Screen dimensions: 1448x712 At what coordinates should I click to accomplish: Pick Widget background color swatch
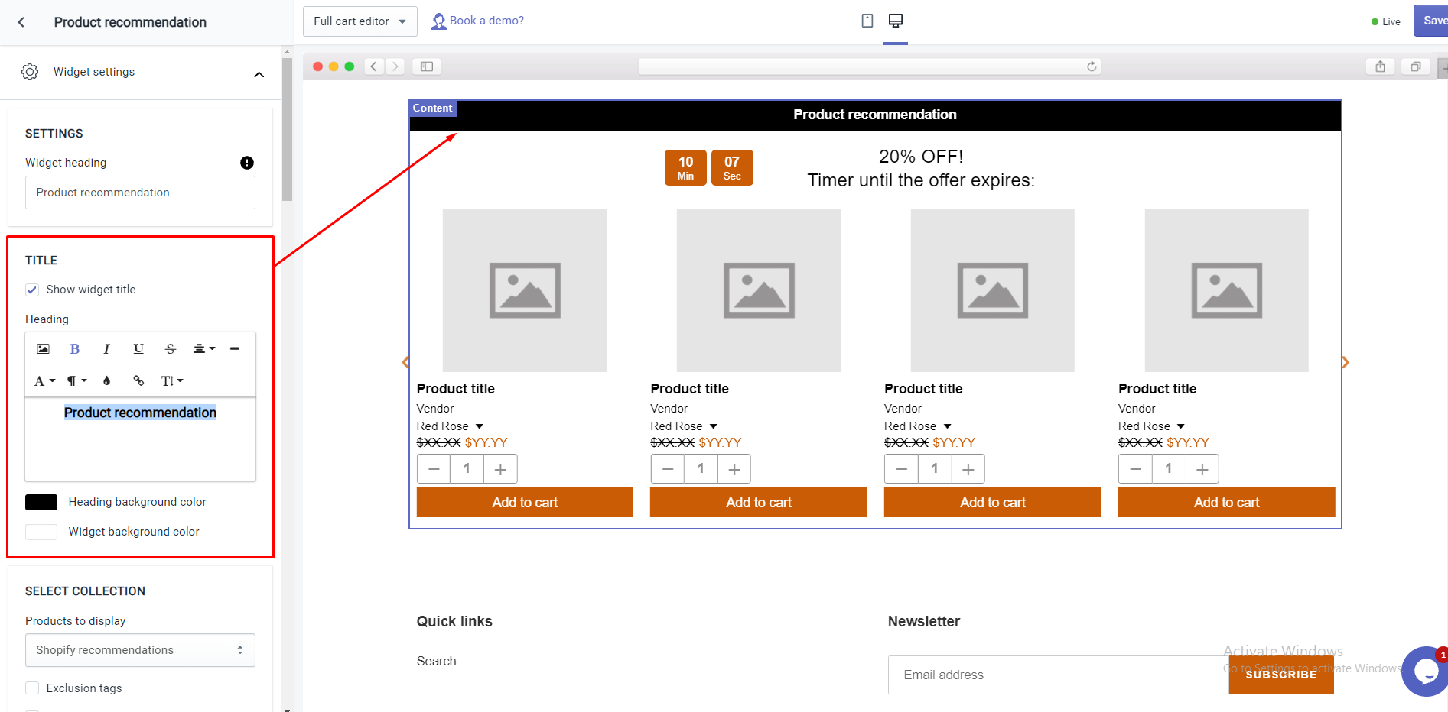point(41,532)
